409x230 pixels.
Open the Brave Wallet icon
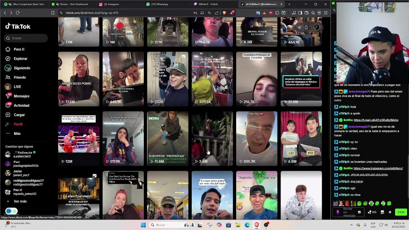(306, 13)
